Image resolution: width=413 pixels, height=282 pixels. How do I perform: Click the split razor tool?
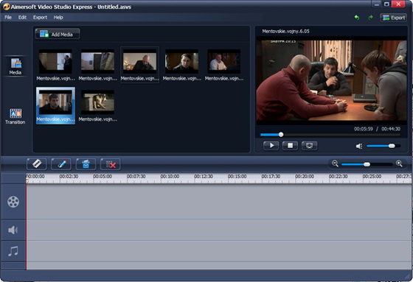(37, 164)
